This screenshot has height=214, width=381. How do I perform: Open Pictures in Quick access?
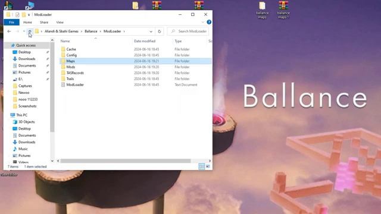24,73
